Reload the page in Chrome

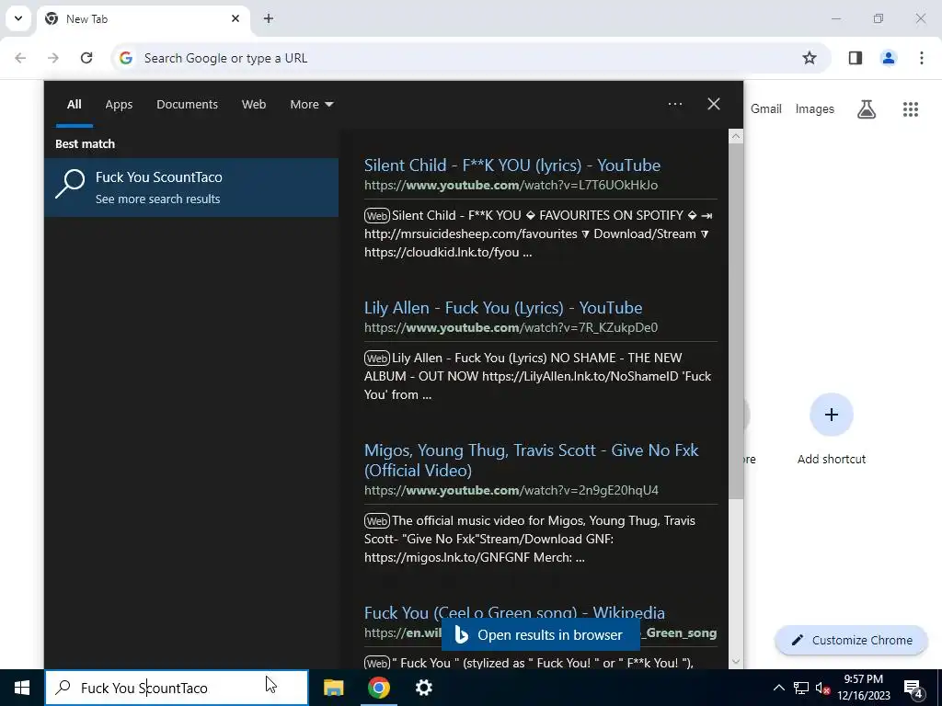pyautogui.click(x=86, y=58)
